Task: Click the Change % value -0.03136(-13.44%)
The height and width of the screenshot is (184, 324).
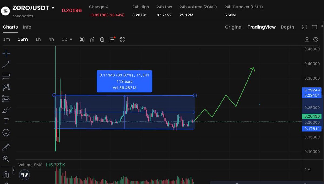Action: (x=107, y=15)
